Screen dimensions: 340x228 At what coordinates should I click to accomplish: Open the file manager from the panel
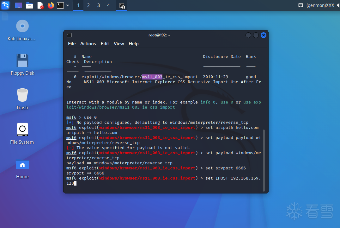[29, 5]
